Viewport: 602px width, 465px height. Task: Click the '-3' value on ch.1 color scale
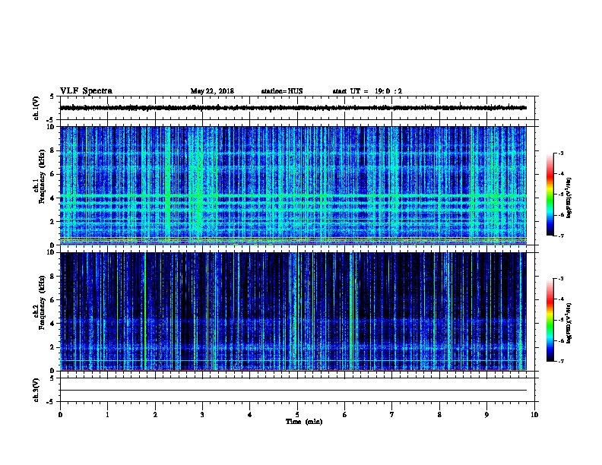point(560,153)
